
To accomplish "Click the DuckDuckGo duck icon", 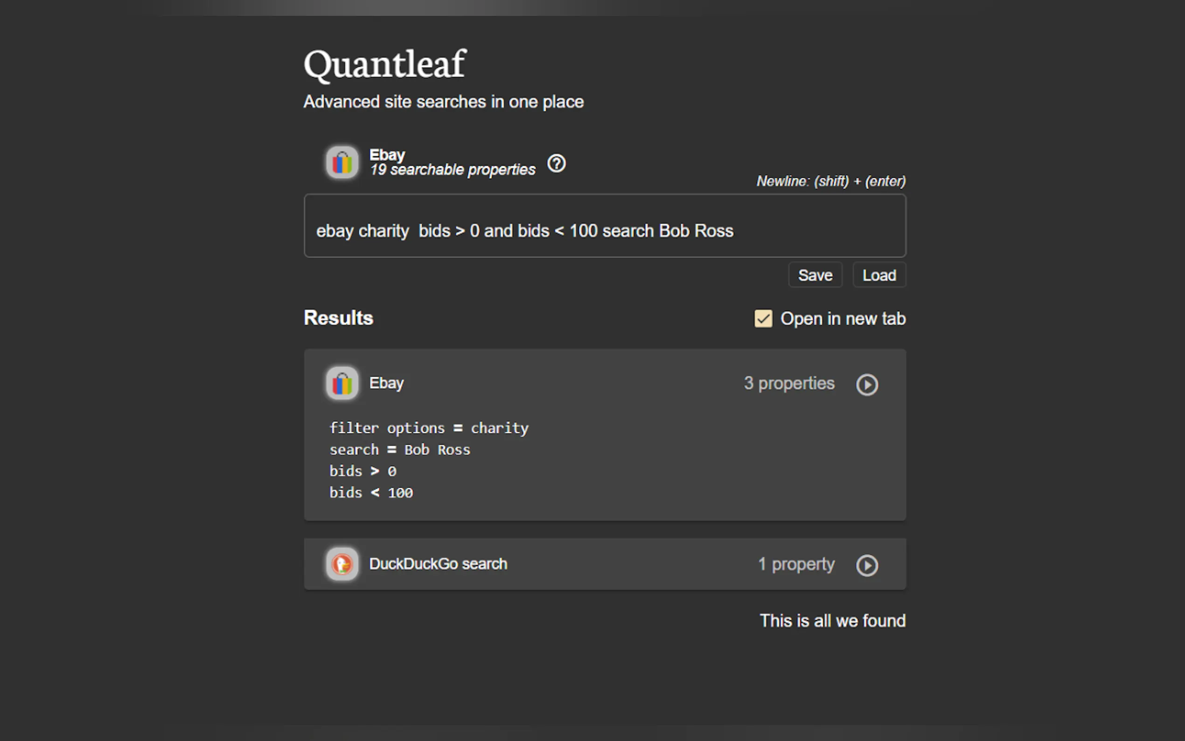I will coord(342,564).
